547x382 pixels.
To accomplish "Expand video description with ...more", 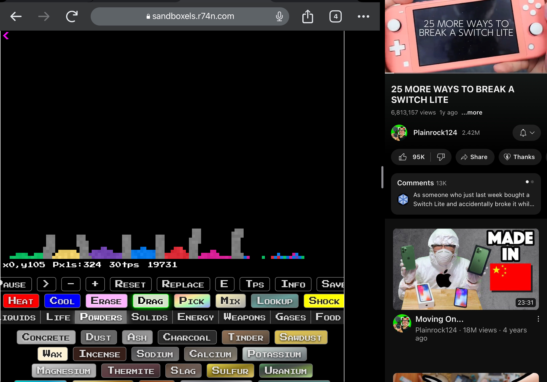I will 472,113.
